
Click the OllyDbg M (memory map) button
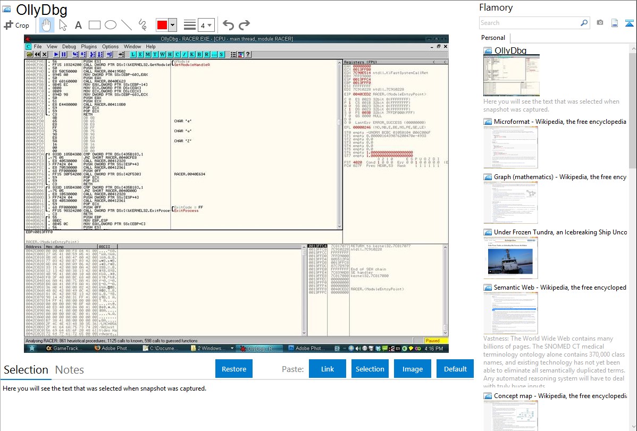click(147, 54)
